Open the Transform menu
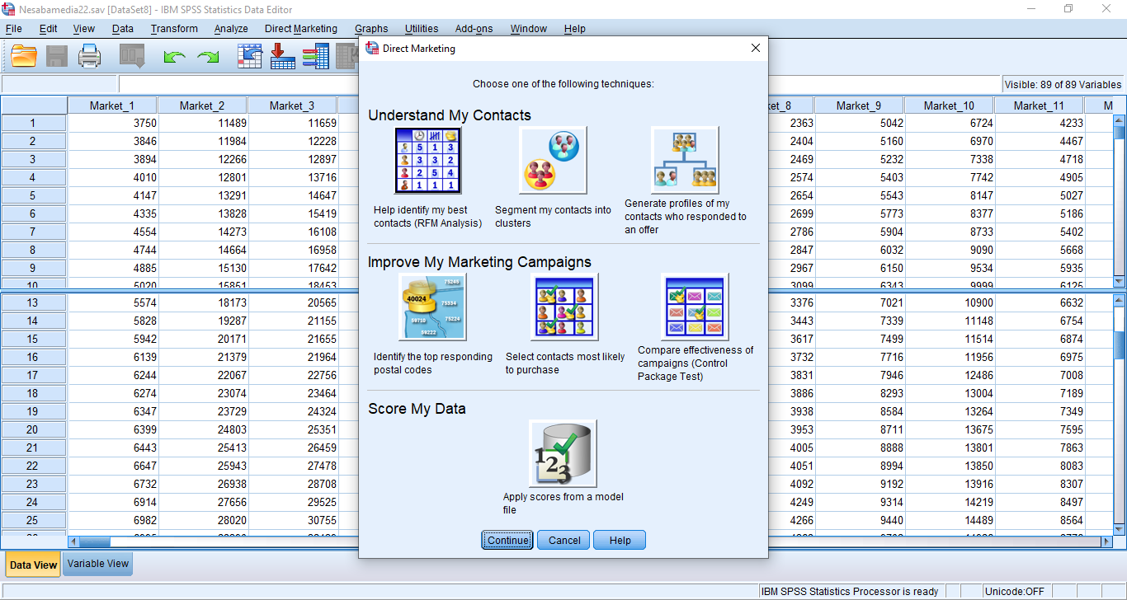1127x600 pixels. coord(174,29)
